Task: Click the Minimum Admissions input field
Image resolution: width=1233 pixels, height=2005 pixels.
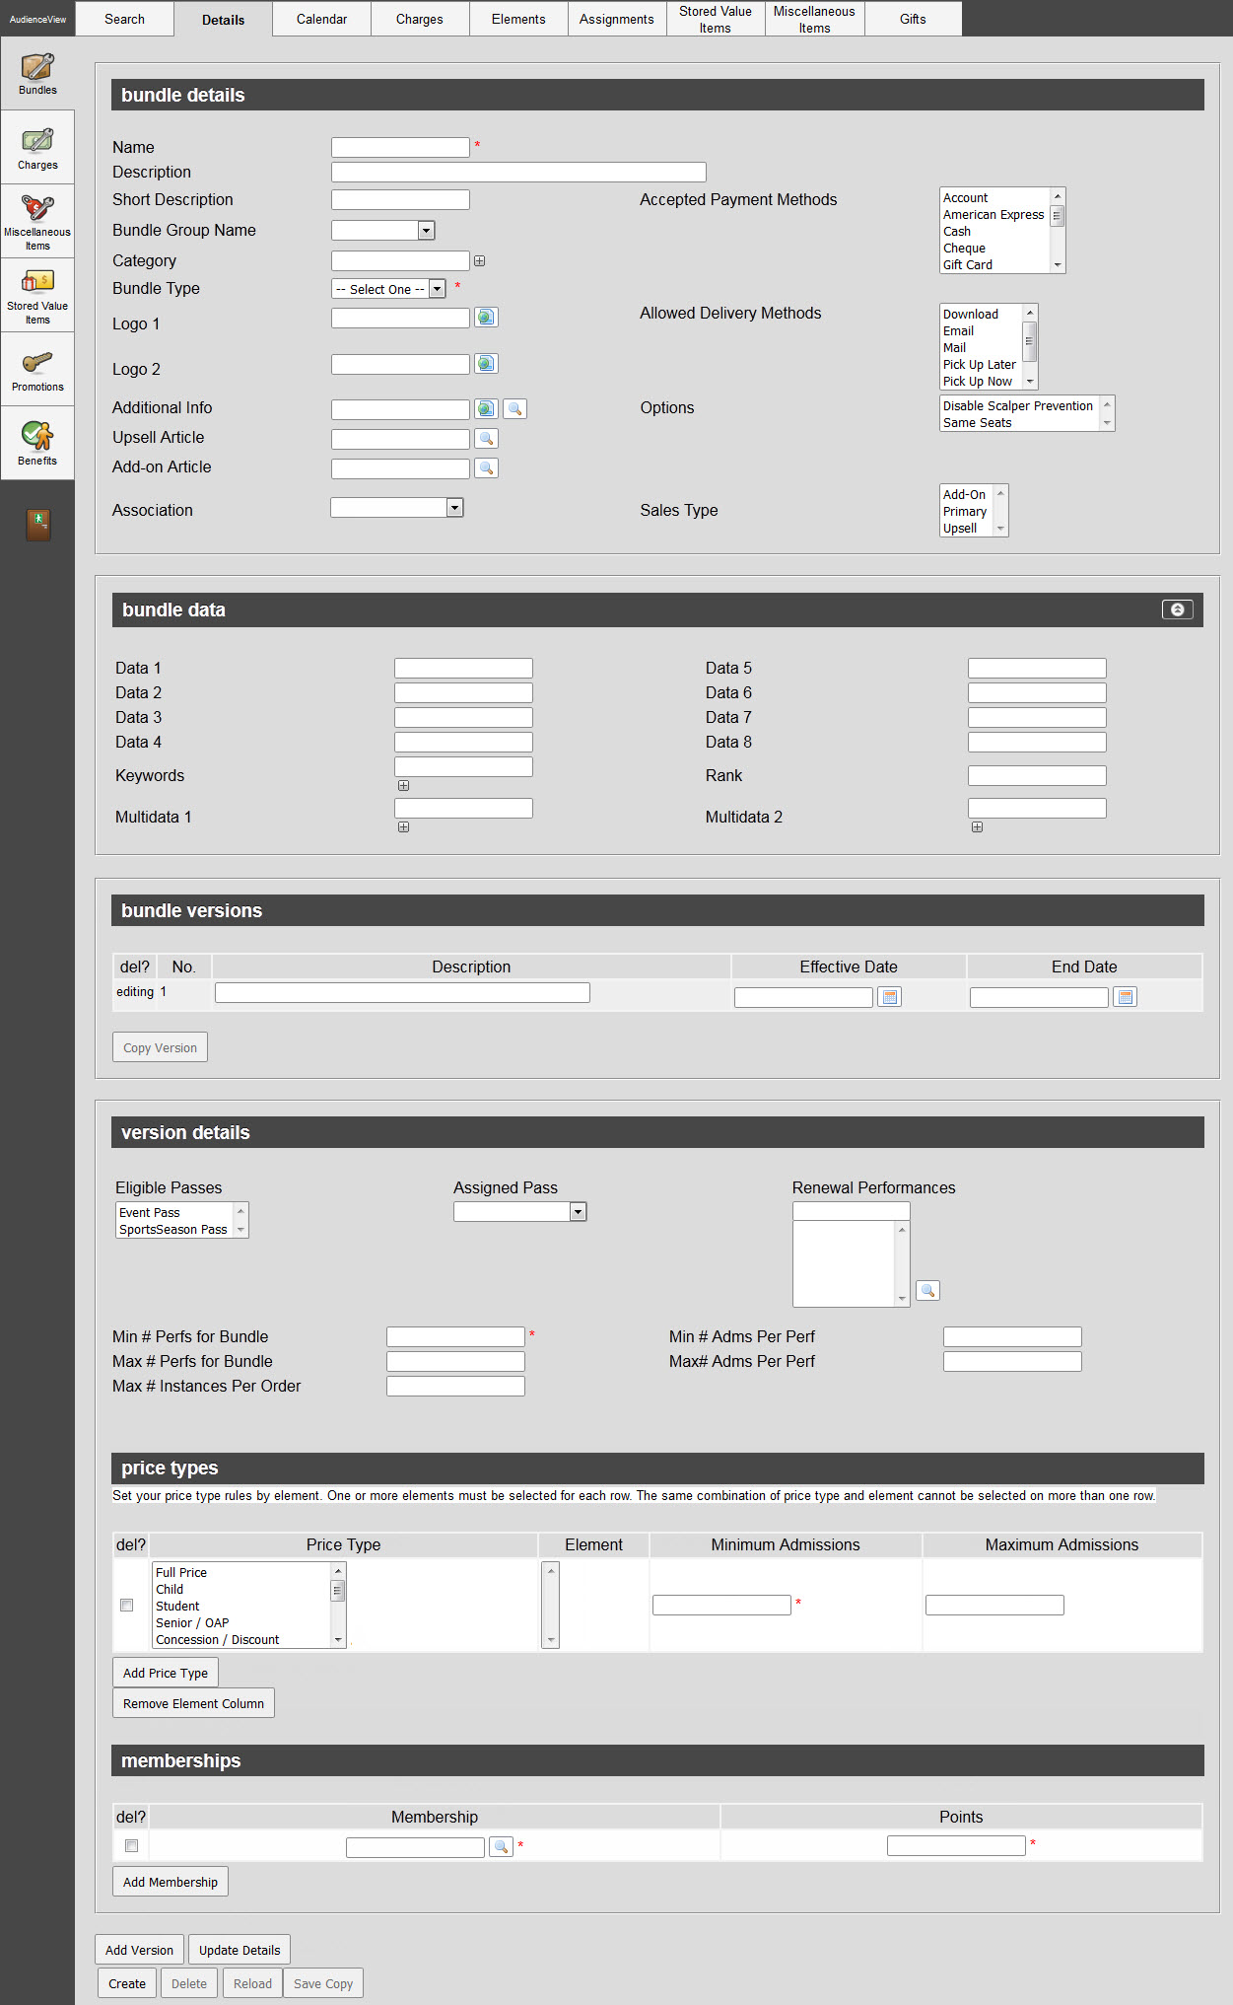Action: click(721, 1605)
